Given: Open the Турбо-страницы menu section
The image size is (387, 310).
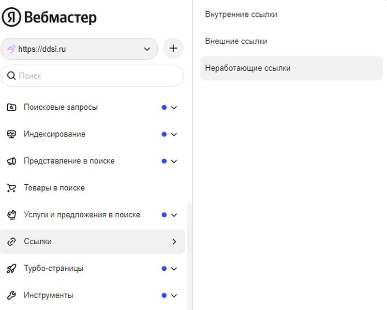Looking at the screenshot, I should coord(92,268).
